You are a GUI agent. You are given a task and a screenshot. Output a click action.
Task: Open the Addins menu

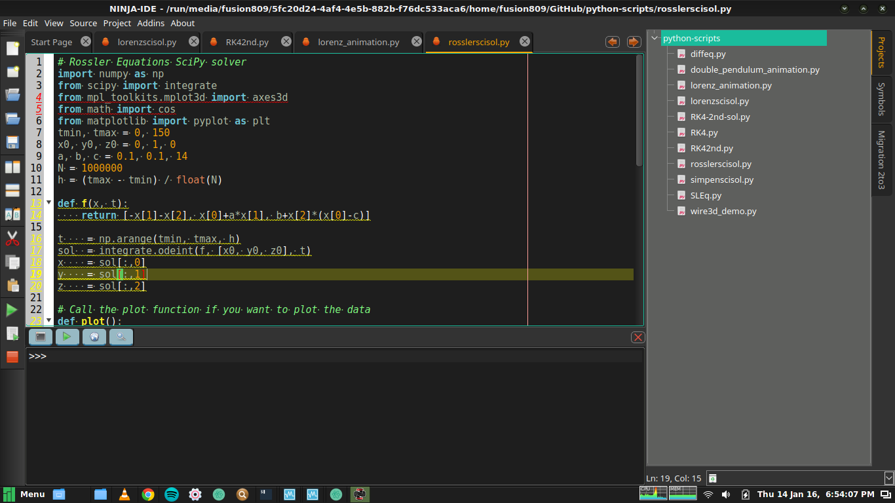pos(151,23)
